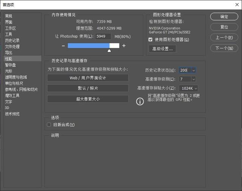Image resolution: width=242 pixels, height=191 pixels.
Task: Click the plus icon on memory slider
Action: click(x=124, y=46)
